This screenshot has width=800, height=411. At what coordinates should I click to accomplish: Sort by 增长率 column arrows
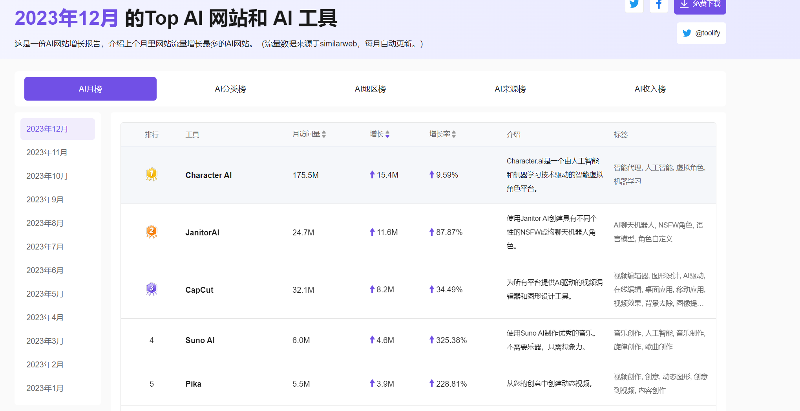tap(454, 134)
